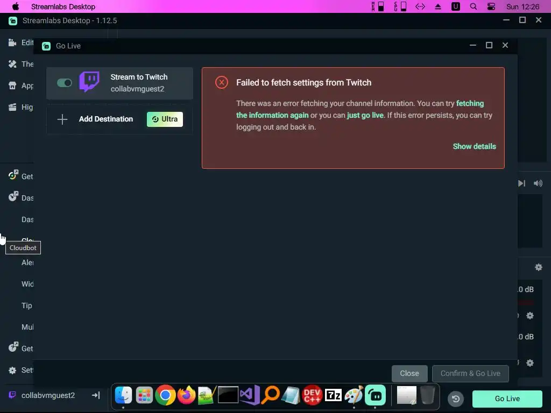Open the paint palette app in dock

(354, 395)
